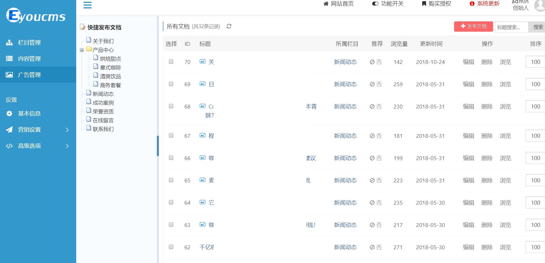Toggle recommend status 否 for row 66

[376, 158]
